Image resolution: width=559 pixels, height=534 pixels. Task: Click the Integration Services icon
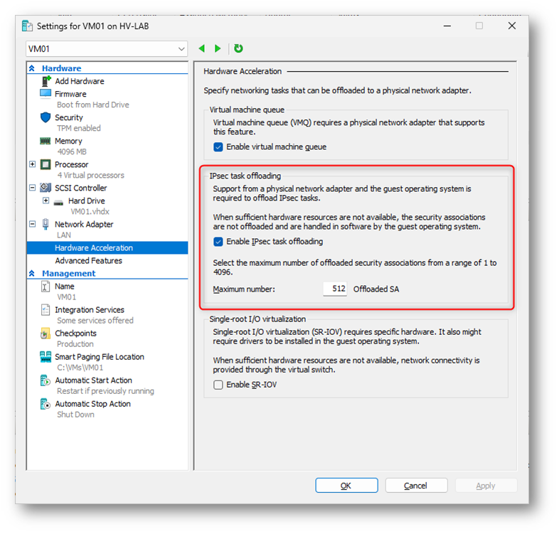click(x=46, y=310)
